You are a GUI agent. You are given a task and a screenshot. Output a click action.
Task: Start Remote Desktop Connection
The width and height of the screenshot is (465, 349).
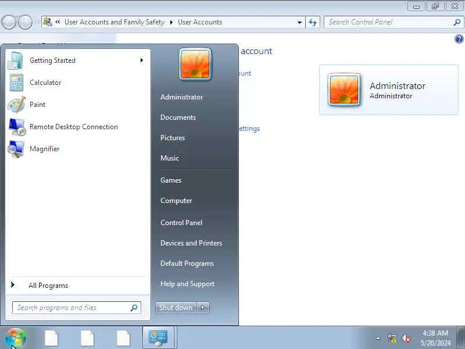click(78, 127)
